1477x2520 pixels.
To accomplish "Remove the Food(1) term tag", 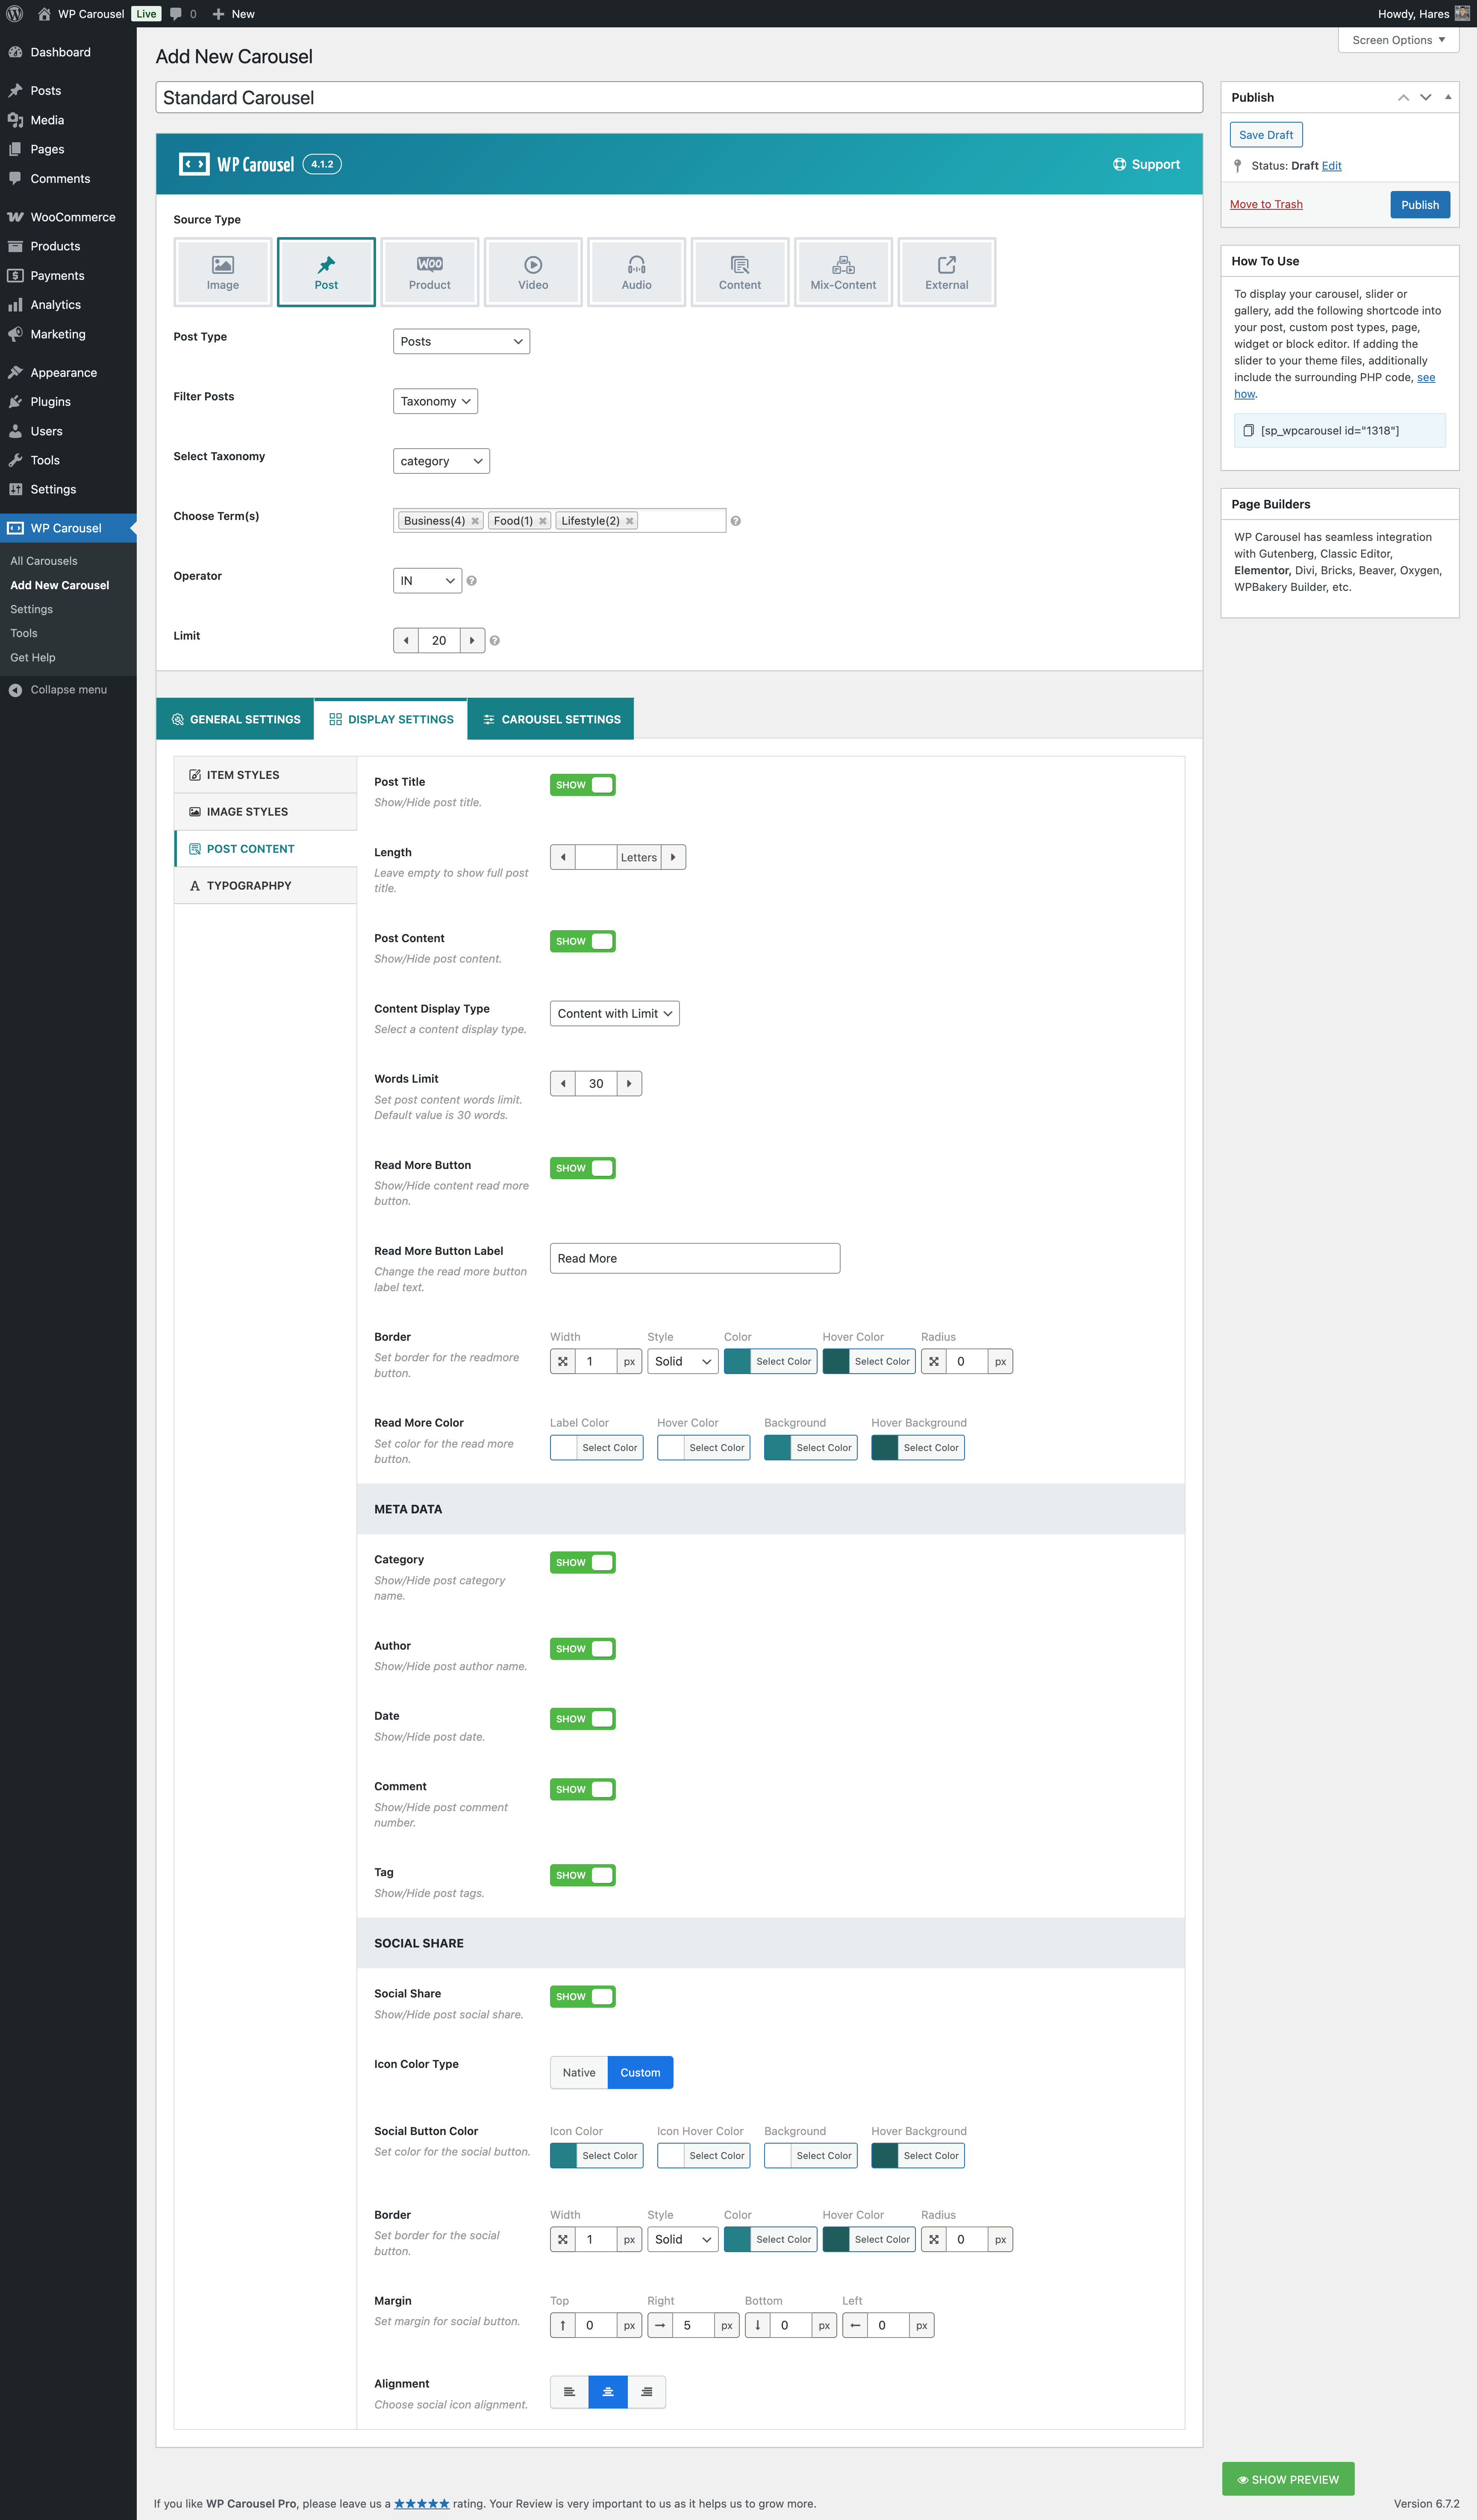I will pos(543,521).
